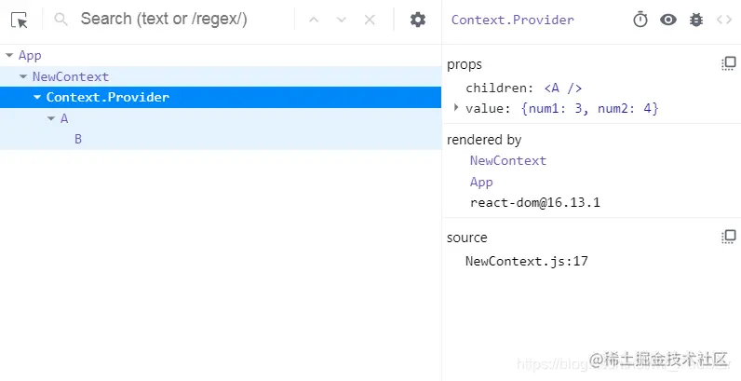The width and height of the screenshot is (741, 381).
Task: Activate the inspect element picker icon
Action: point(20,20)
